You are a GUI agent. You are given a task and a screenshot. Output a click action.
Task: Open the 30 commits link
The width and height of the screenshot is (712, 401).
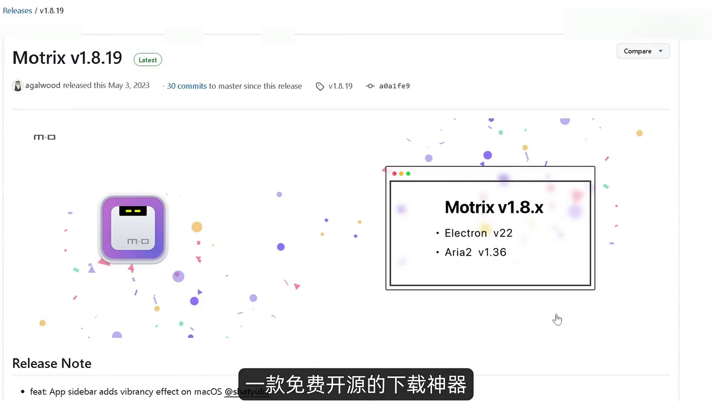coord(187,86)
